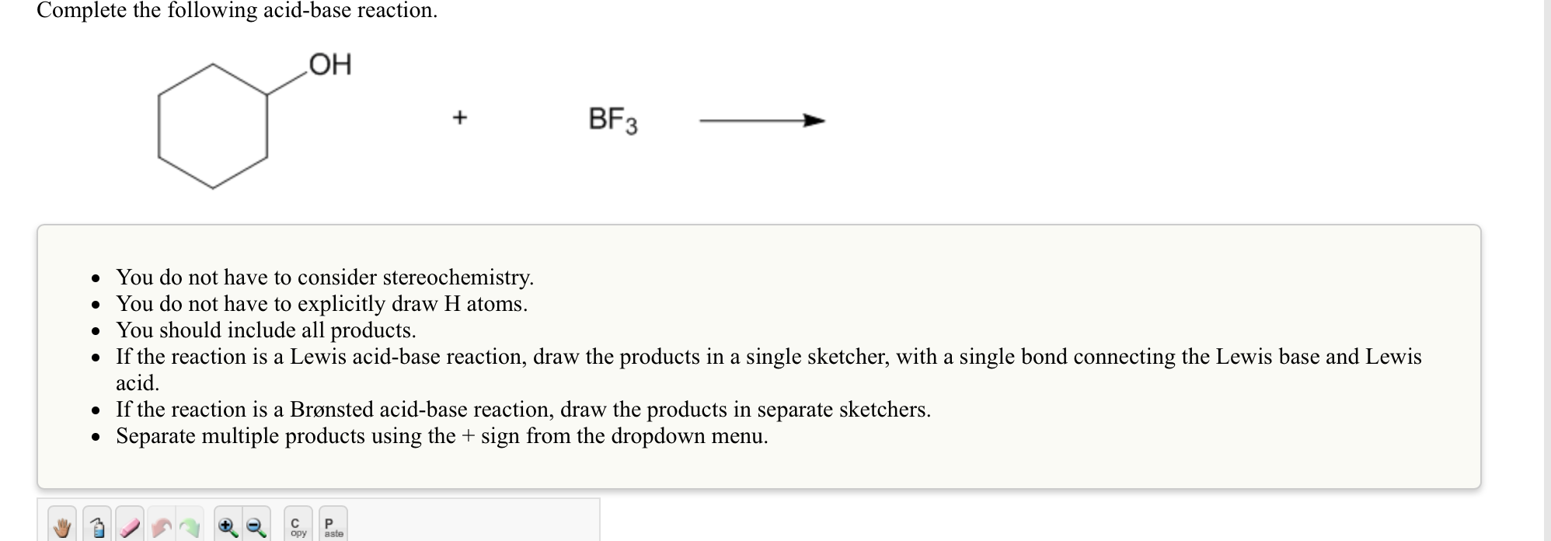Click the plus sign between reactants

tap(460, 117)
